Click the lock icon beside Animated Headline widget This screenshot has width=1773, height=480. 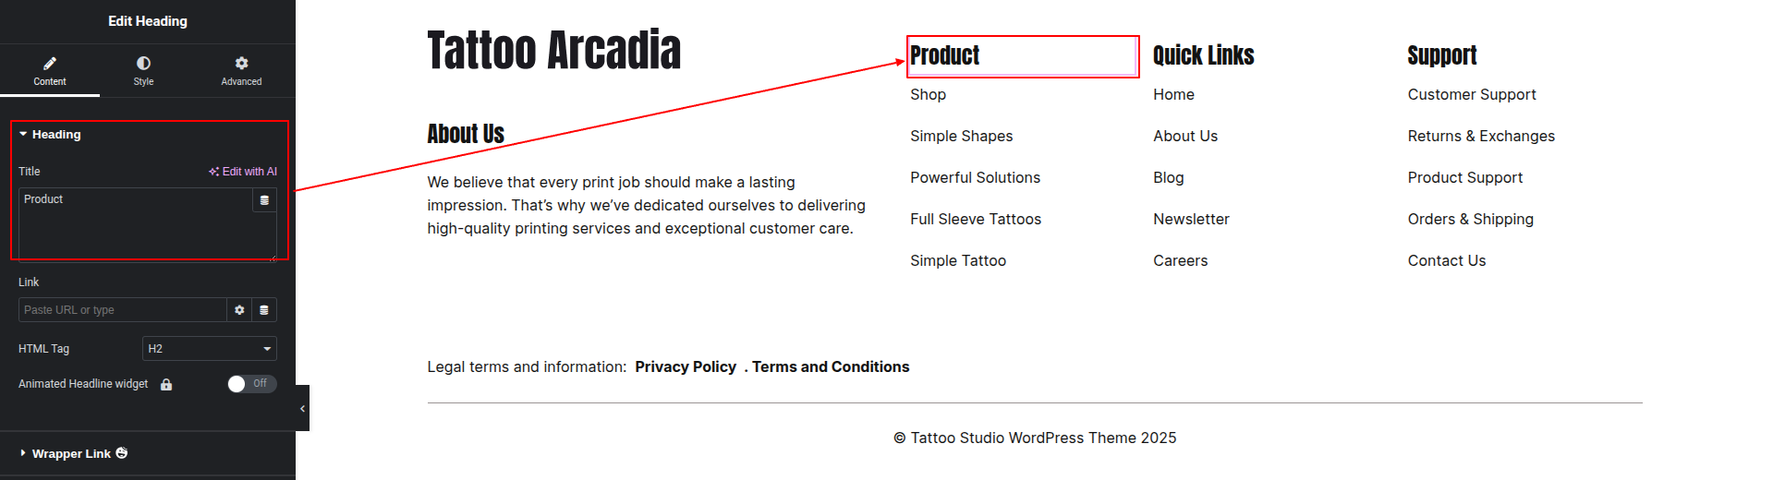pos(166,385)
